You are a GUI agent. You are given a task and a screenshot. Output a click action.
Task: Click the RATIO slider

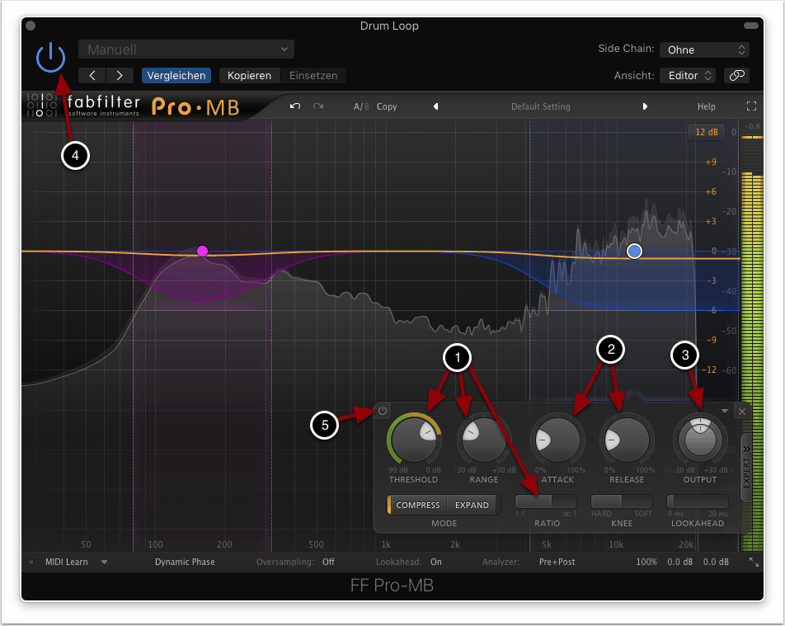click(x=546, y=501)
